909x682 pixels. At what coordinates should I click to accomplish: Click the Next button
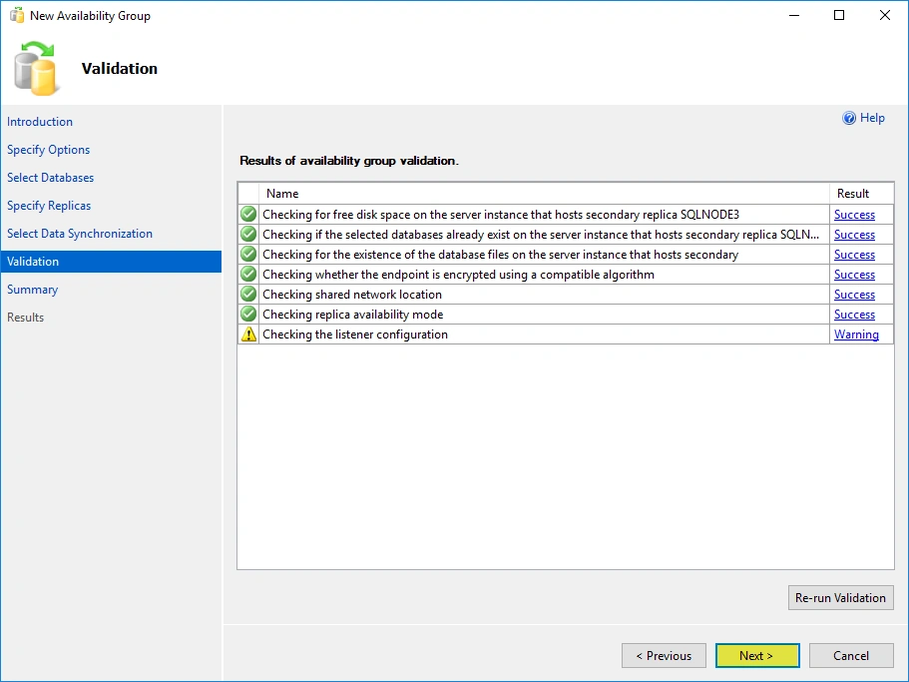click(x=756, y=656)
